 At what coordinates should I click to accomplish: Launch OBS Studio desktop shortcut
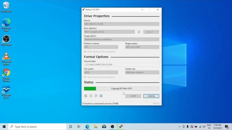pyautogui.click(x=6, y=40)
